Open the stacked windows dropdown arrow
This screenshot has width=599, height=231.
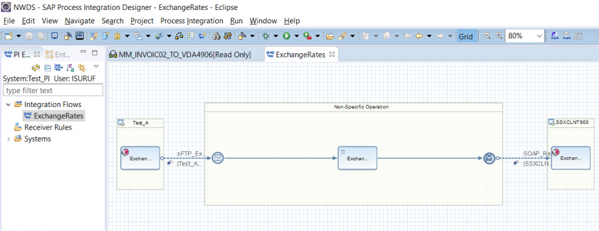click(x=148, y=36)
